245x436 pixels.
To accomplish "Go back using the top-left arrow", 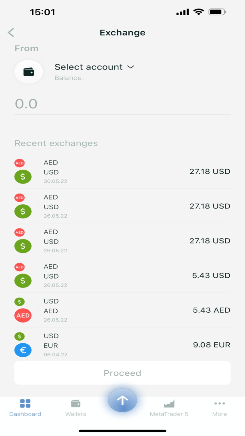I will coord(11,33).
